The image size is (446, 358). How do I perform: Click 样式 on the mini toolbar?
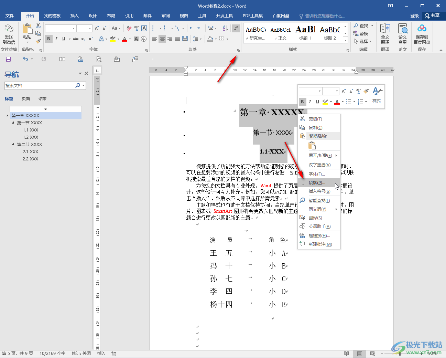pos(377,95)
